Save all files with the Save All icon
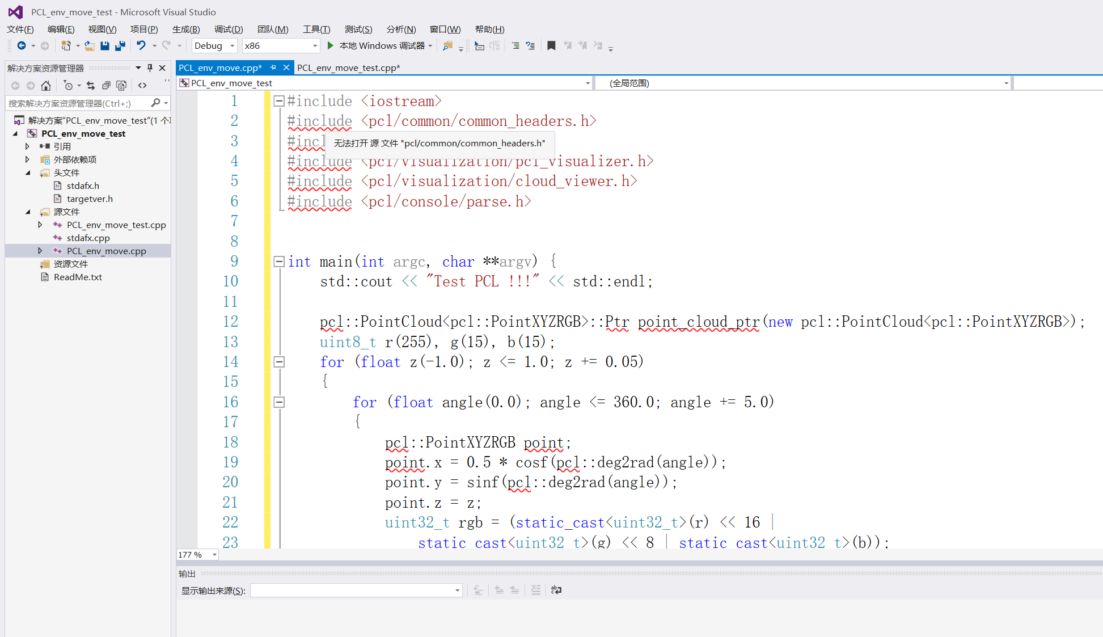The height and width of the screenshot is (637, 1103). [120, 45]
